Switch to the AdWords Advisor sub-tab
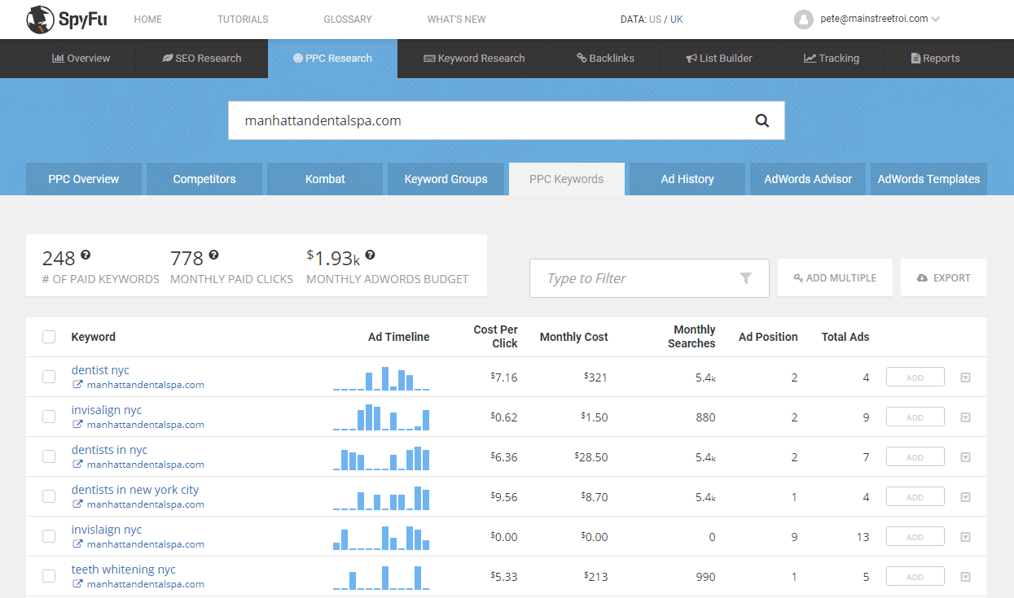 pos(808,179)
